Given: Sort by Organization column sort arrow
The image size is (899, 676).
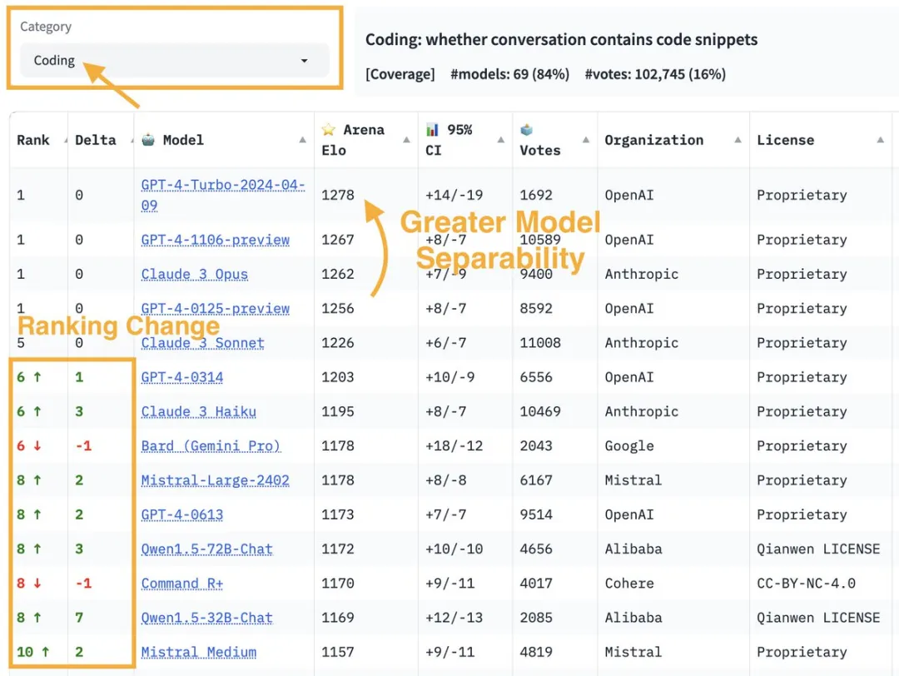Looking at the screenshot, I should pyautogui.click(x=738, y=140).
